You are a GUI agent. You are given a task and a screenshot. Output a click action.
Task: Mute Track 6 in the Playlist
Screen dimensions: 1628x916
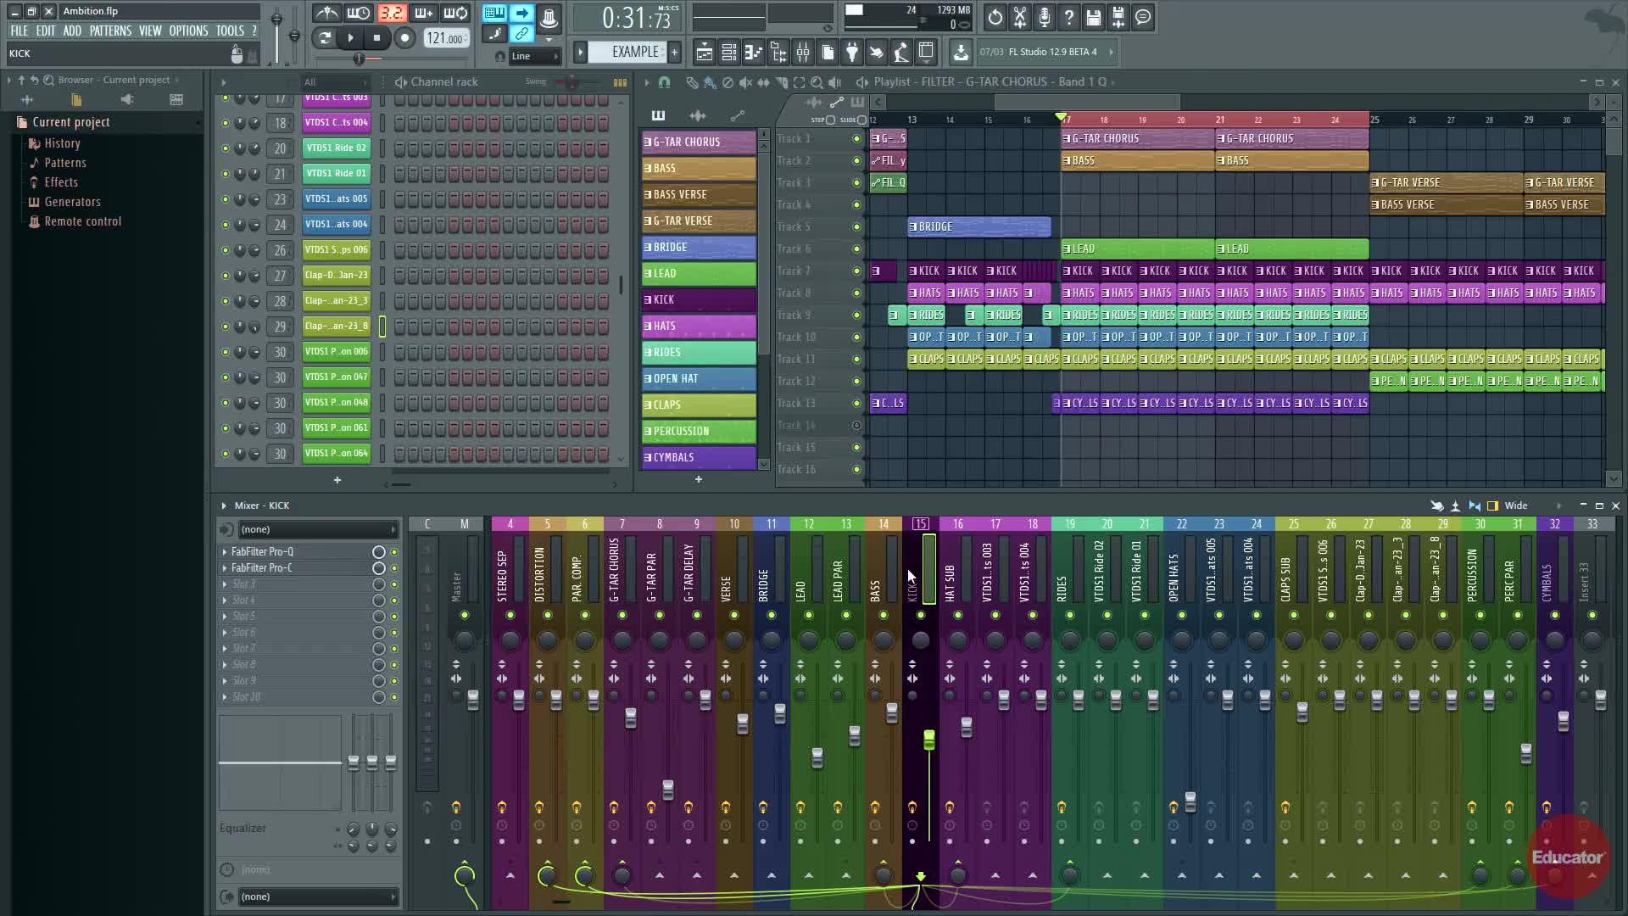(856, 249)
